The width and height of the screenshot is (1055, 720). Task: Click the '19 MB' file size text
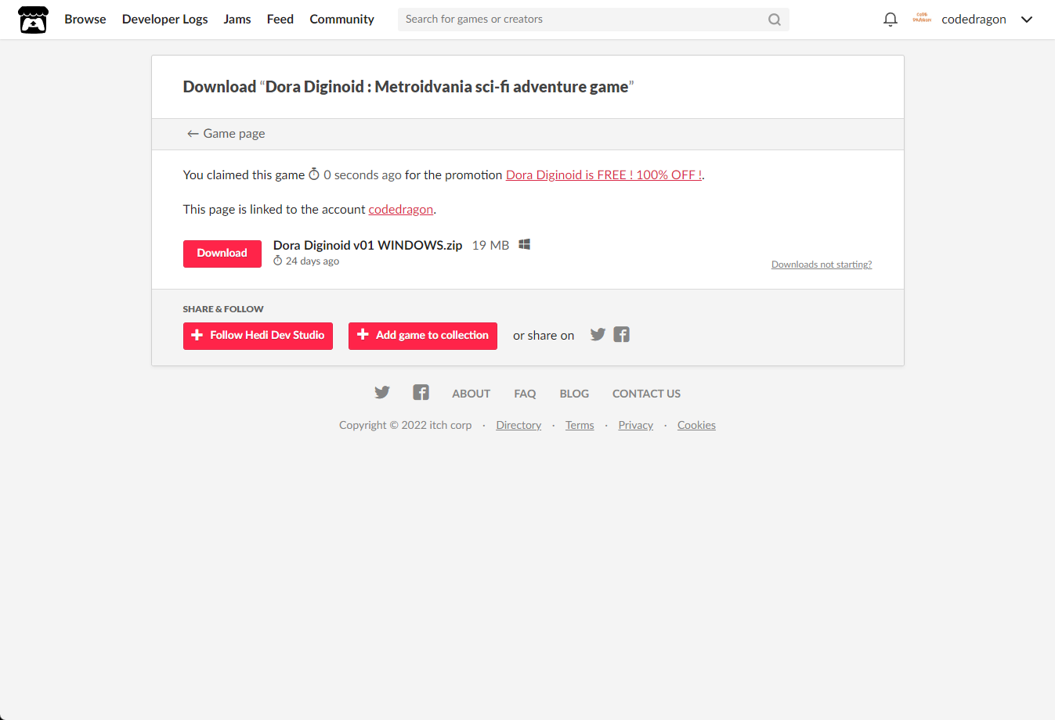pos(490,246)
